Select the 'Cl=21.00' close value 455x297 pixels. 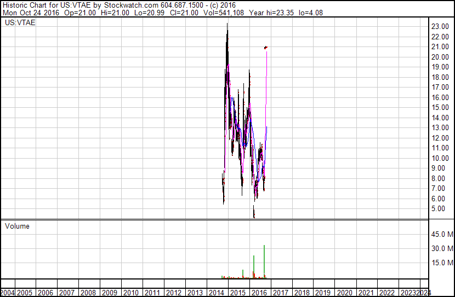[x=184, y=13]
